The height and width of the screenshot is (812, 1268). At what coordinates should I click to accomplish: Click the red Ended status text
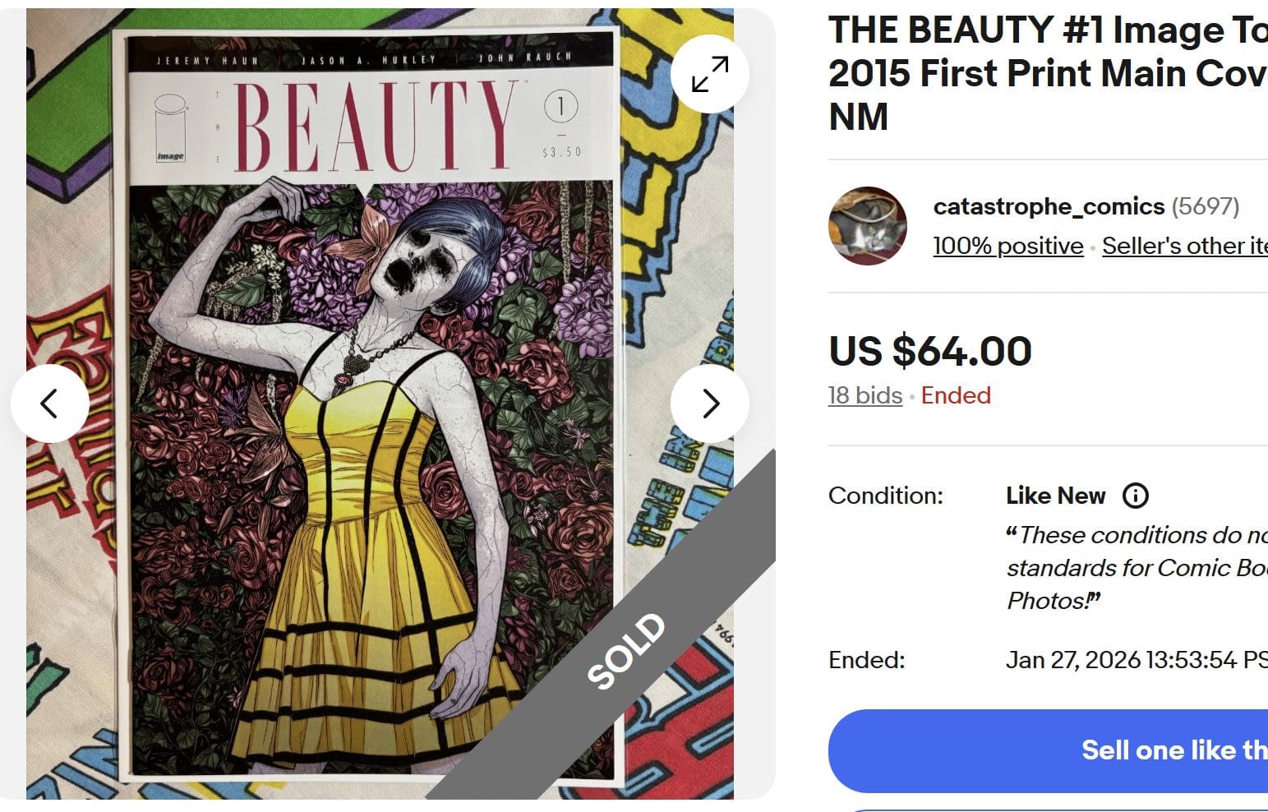pos(955,395)
